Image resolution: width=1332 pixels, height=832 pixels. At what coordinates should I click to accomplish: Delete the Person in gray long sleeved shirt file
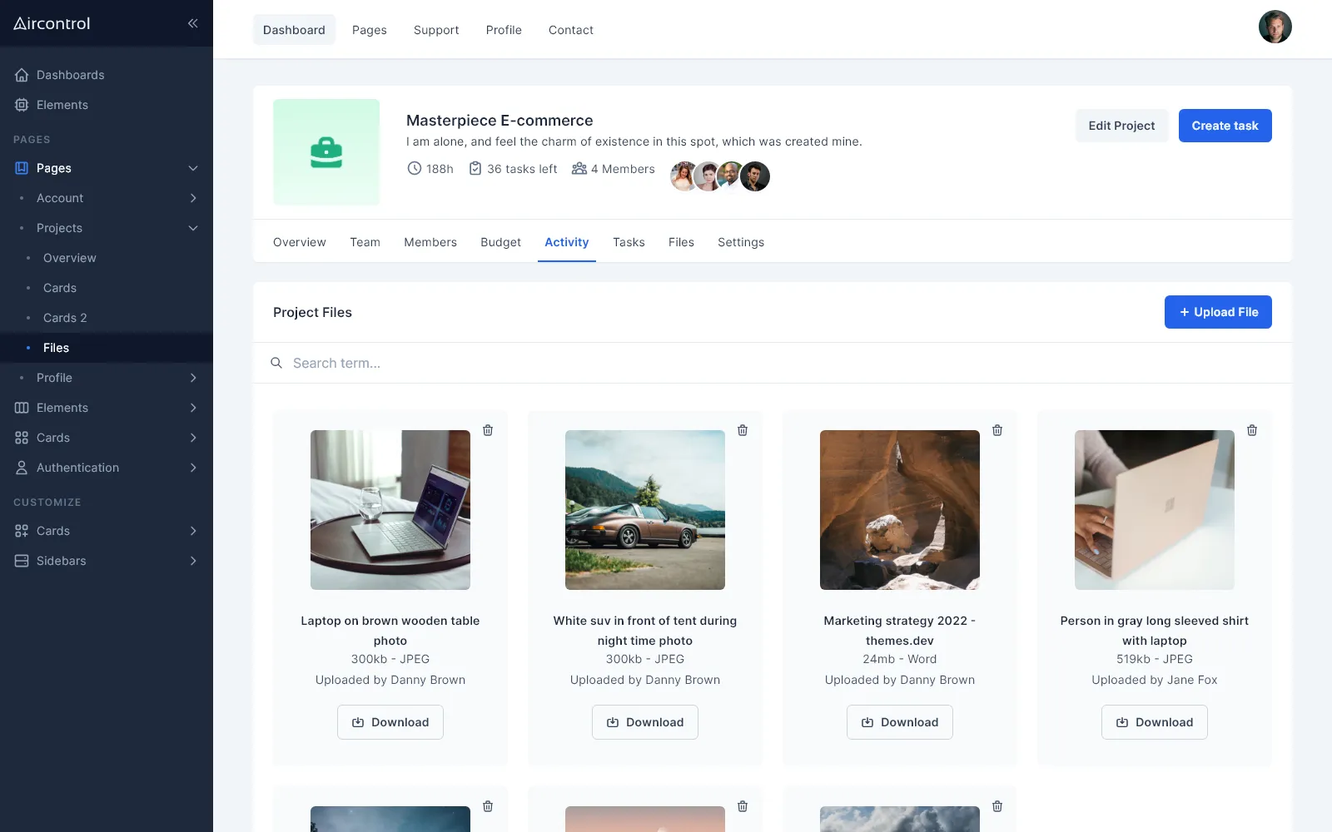click(x=1252, y=430)
